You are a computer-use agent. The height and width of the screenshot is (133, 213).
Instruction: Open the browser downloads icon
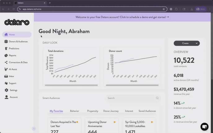[192, 9]
